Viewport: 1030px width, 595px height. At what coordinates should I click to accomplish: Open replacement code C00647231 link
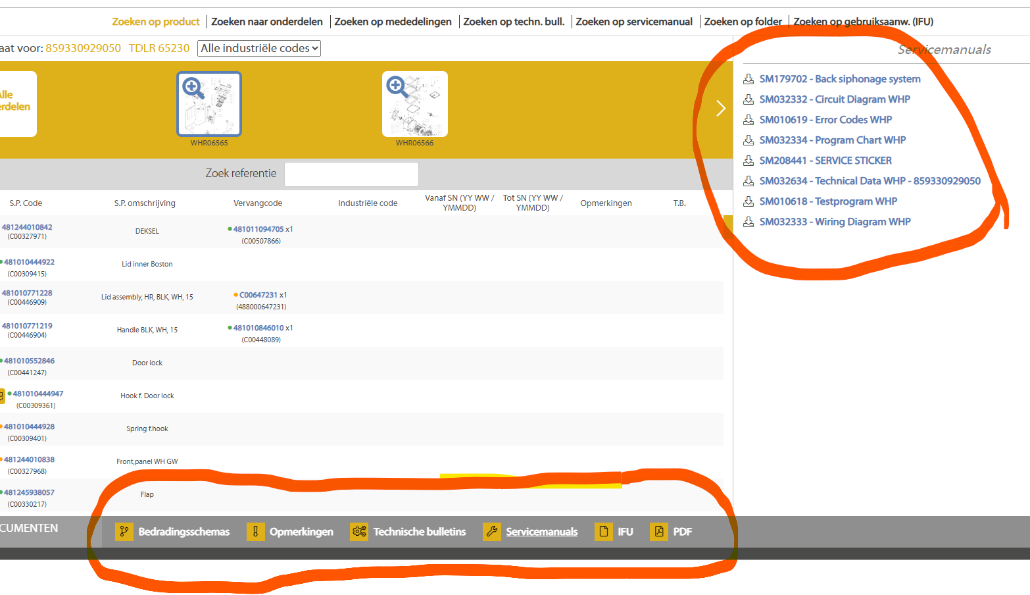[258, 295]
